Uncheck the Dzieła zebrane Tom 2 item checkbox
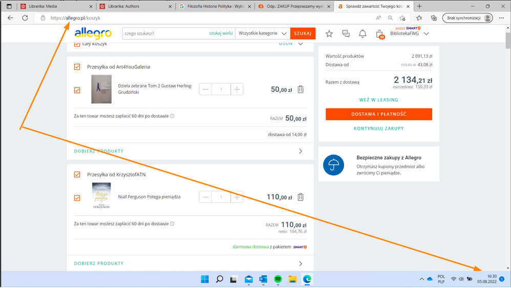The height and width of the screenshot is (288, 511). coord(77,90)
